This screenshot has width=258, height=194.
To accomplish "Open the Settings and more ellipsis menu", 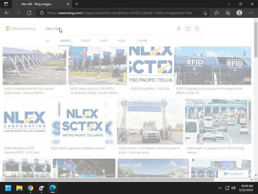I will (x=251, y=13).
